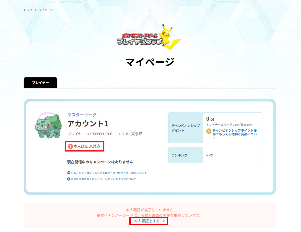Click the 0 pt points value
This screenshot has height=232, width=301.
[x=210, y=119]
